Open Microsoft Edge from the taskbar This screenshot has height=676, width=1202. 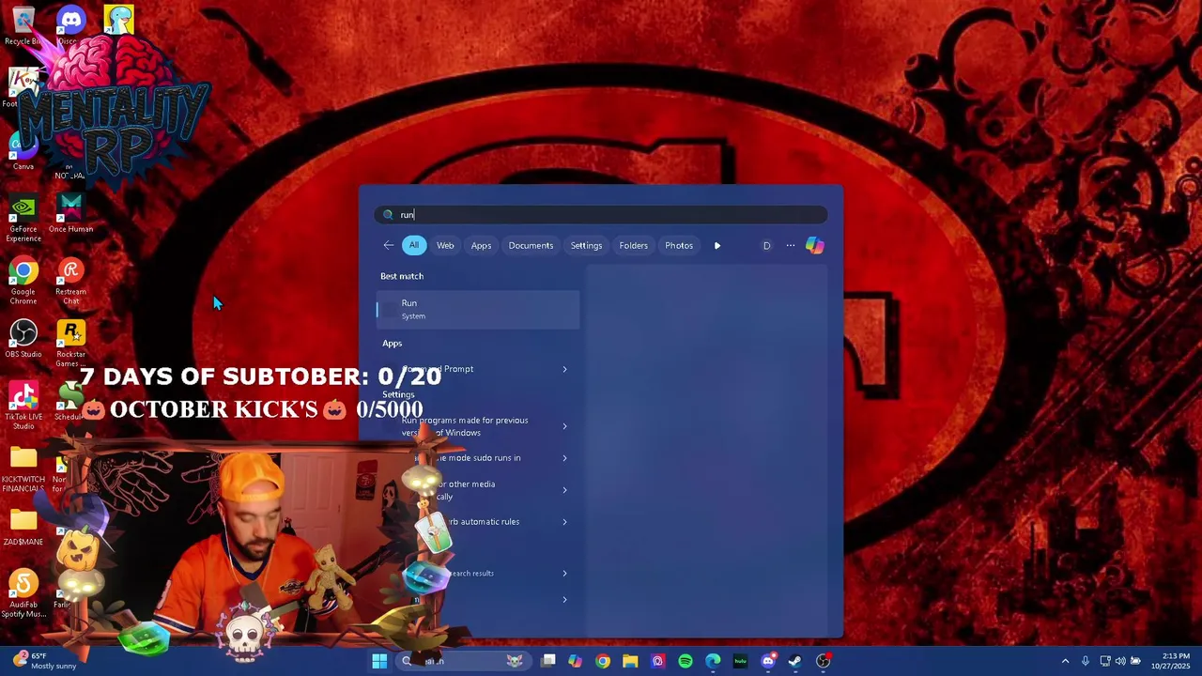713,661
